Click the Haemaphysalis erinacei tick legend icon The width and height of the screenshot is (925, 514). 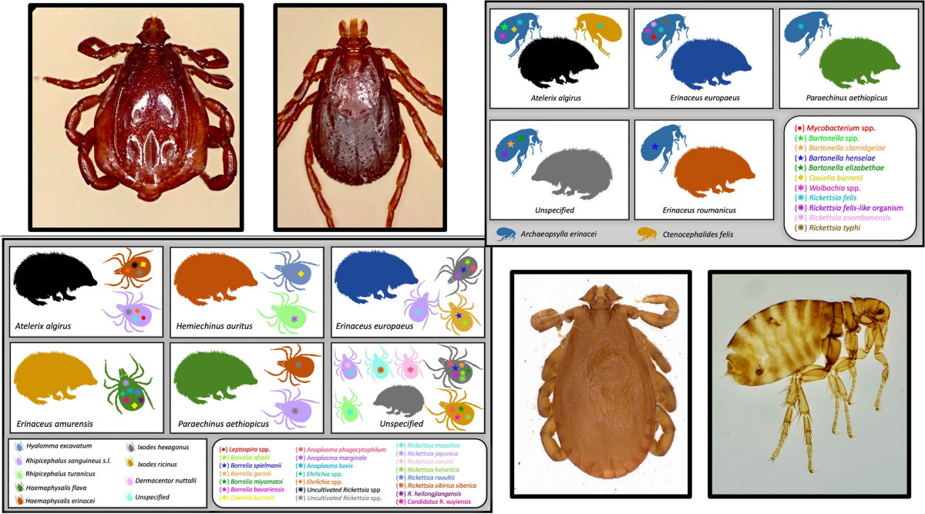coord(19,500)
